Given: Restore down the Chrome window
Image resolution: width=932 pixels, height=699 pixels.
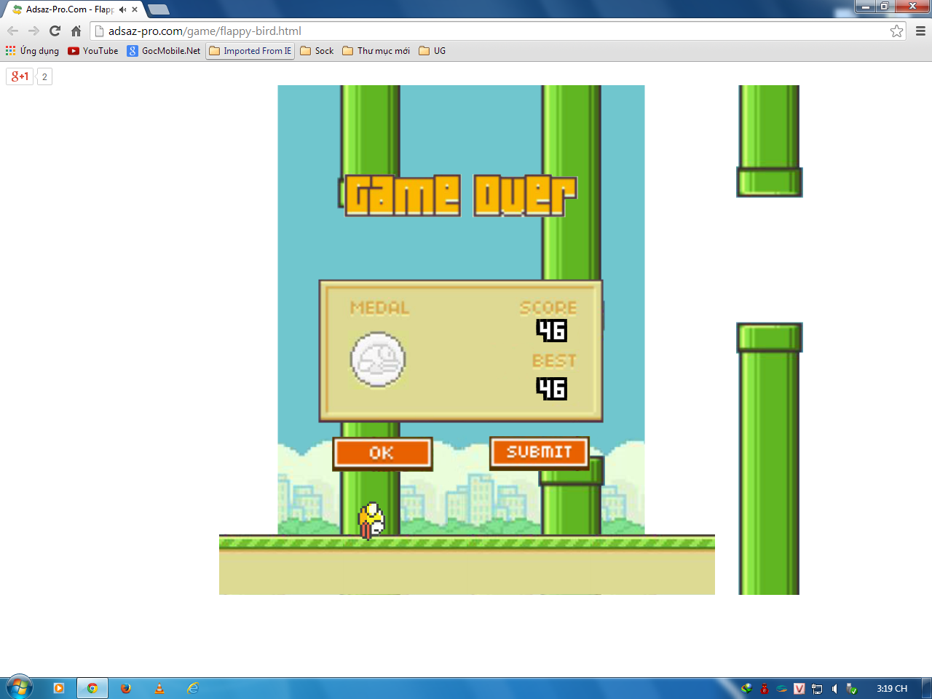Looking at the screenshot, I should tap(884, 7).
